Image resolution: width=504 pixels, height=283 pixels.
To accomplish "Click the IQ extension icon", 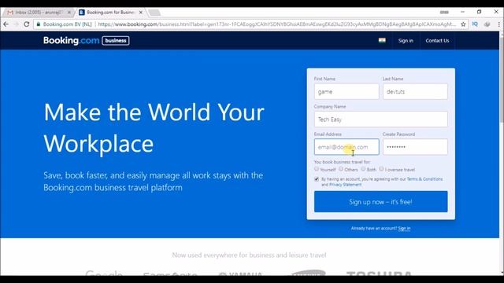I will tap(475, 24).
